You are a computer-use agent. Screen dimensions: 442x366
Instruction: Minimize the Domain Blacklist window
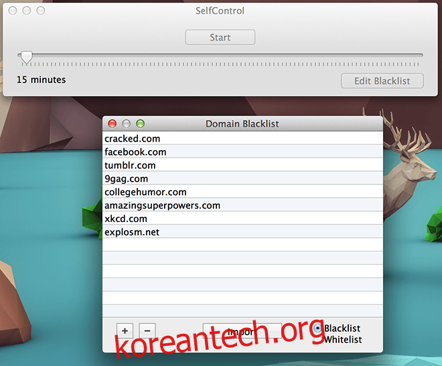[127, 123]
